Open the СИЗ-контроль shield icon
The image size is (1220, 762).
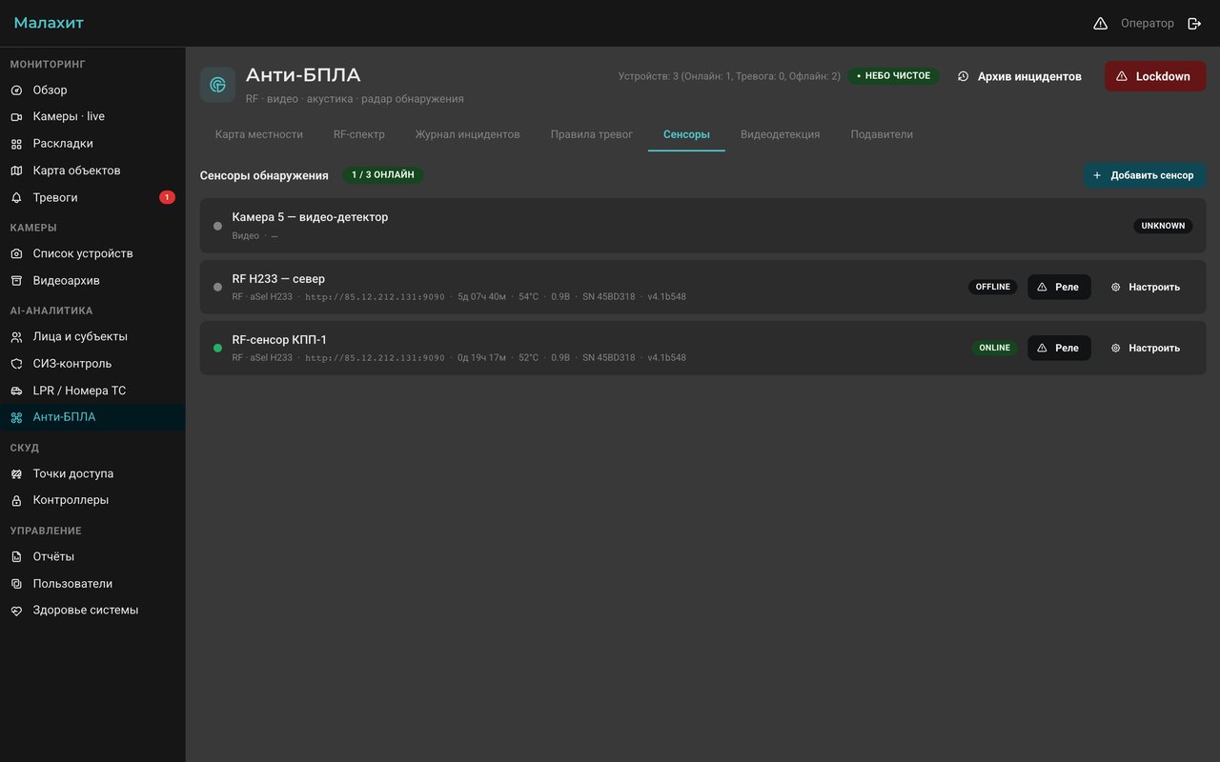[16, 363]
